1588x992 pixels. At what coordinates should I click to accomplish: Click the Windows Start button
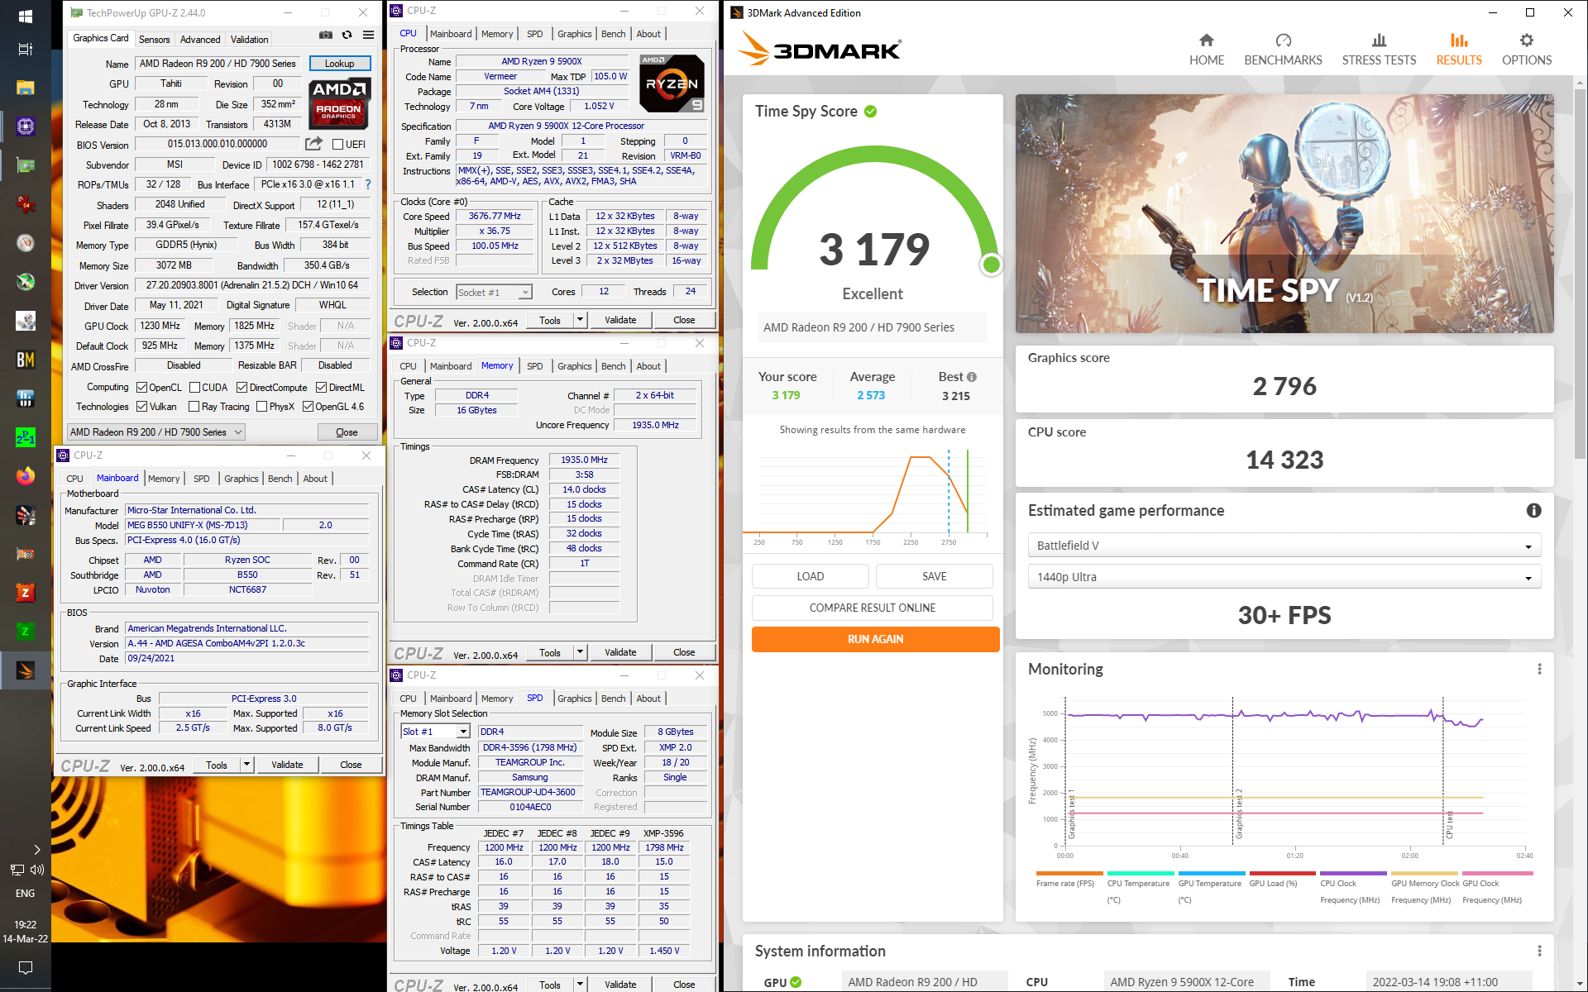click(x=26, y=17)
